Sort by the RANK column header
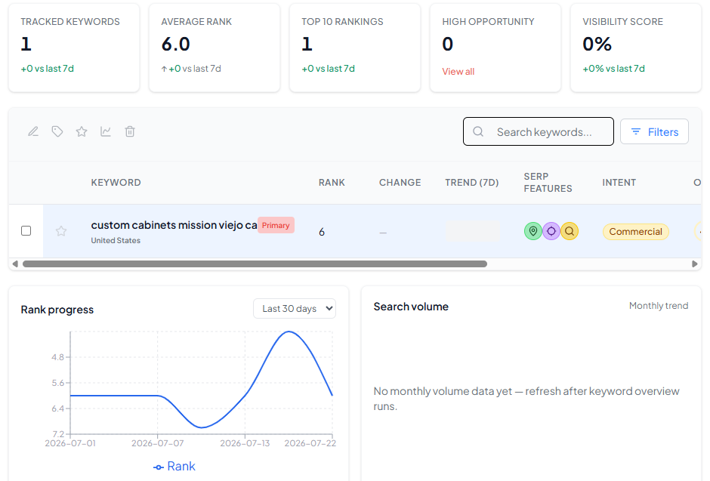Viewport: 710px width, 481px height. [332, 182]
